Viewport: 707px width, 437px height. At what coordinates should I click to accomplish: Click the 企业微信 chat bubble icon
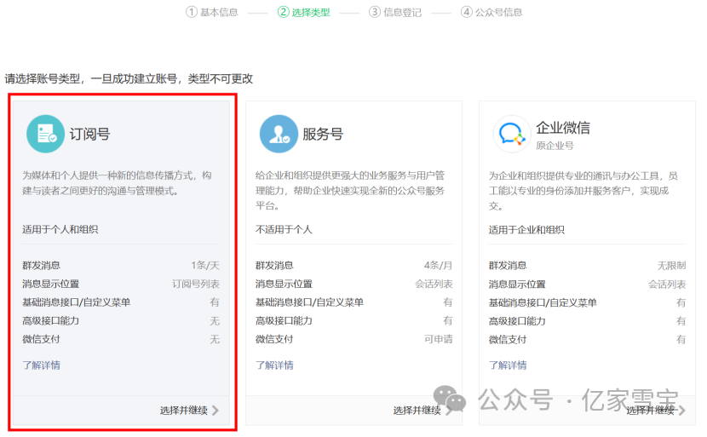512,134
